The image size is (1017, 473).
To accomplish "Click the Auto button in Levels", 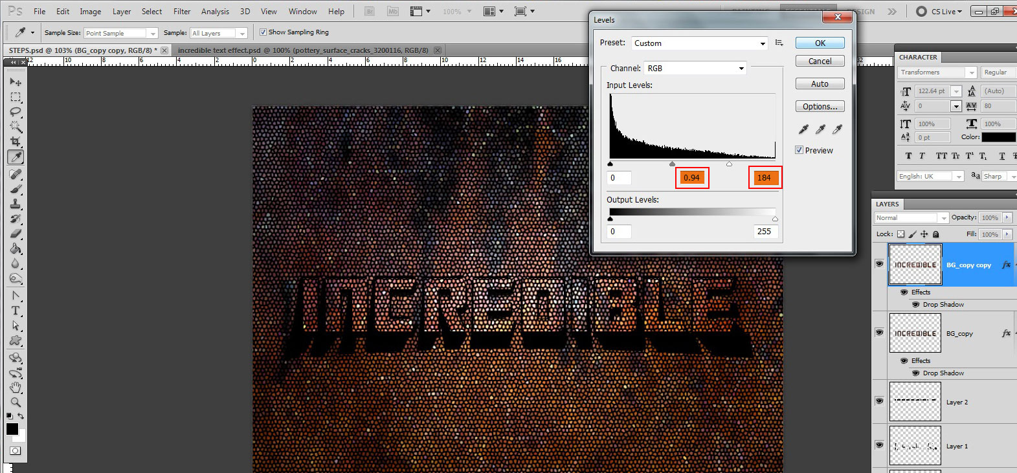I will pos(820,84).
